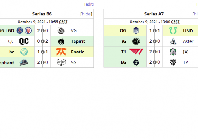
Task: Click the CEST timezone abbreviation in Series B6
Action: coord(63,22)
